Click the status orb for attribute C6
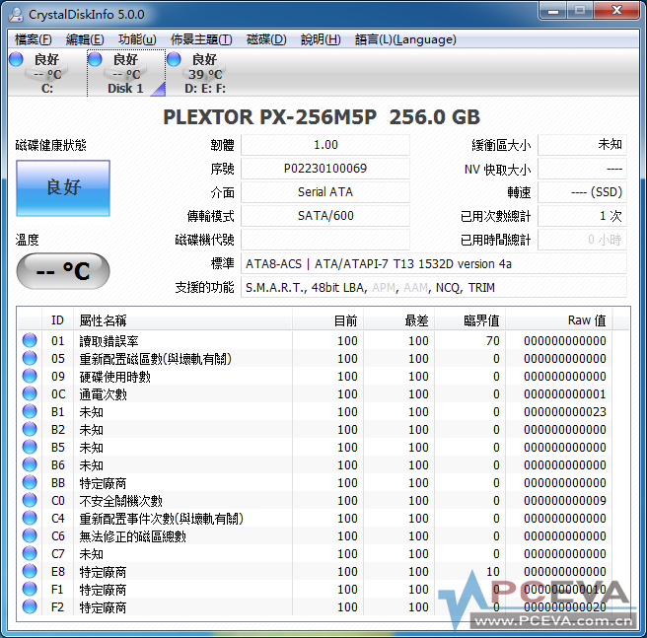Image resolution: width=647 pixels, height=638 pixels. (x=30, y=535)
